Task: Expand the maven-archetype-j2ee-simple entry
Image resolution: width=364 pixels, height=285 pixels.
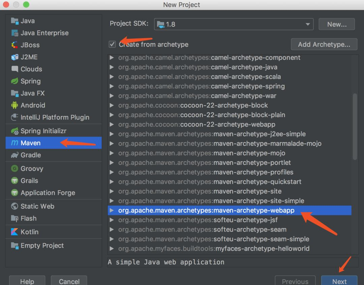Action: click(x=112, y=134)
